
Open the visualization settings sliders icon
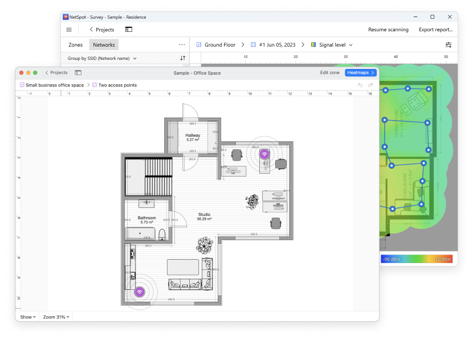click(448, 44)
